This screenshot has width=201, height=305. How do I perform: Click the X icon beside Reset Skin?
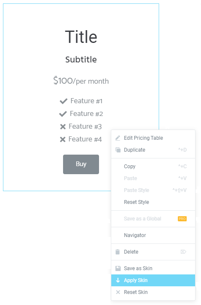tap(118, 292)
